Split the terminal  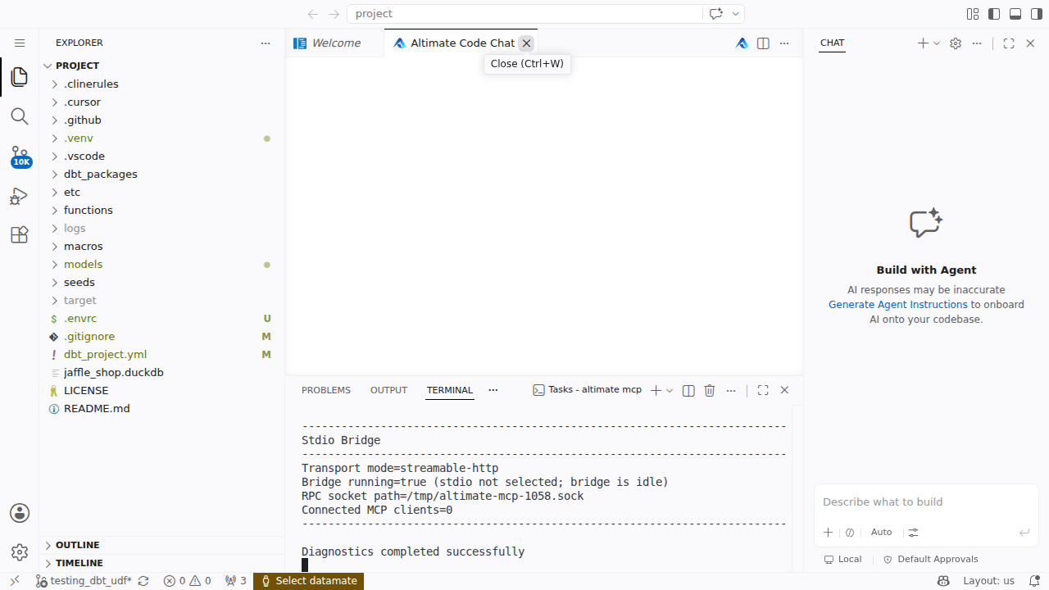pos(688,391)
